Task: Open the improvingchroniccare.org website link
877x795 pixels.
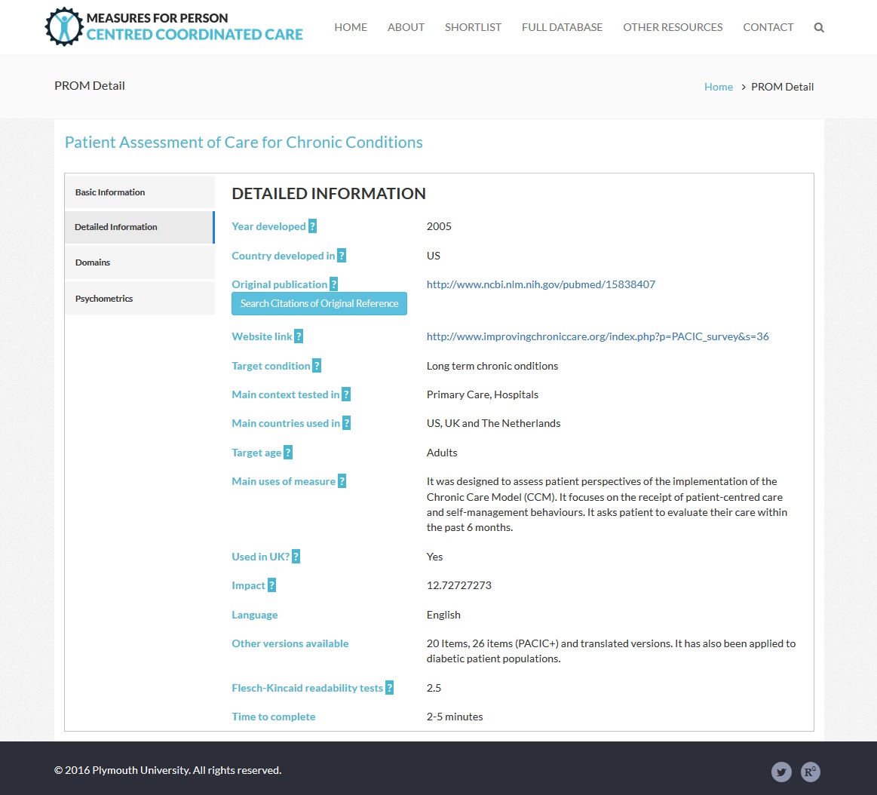Action: (597, 336)
